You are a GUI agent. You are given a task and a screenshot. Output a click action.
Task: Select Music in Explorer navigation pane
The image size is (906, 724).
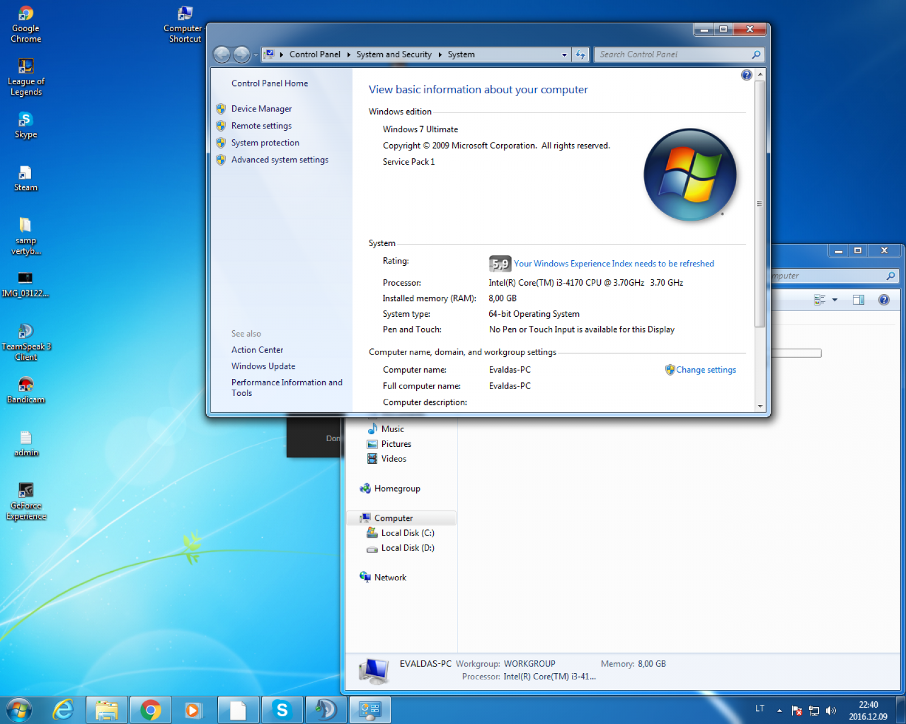point(392,429)
